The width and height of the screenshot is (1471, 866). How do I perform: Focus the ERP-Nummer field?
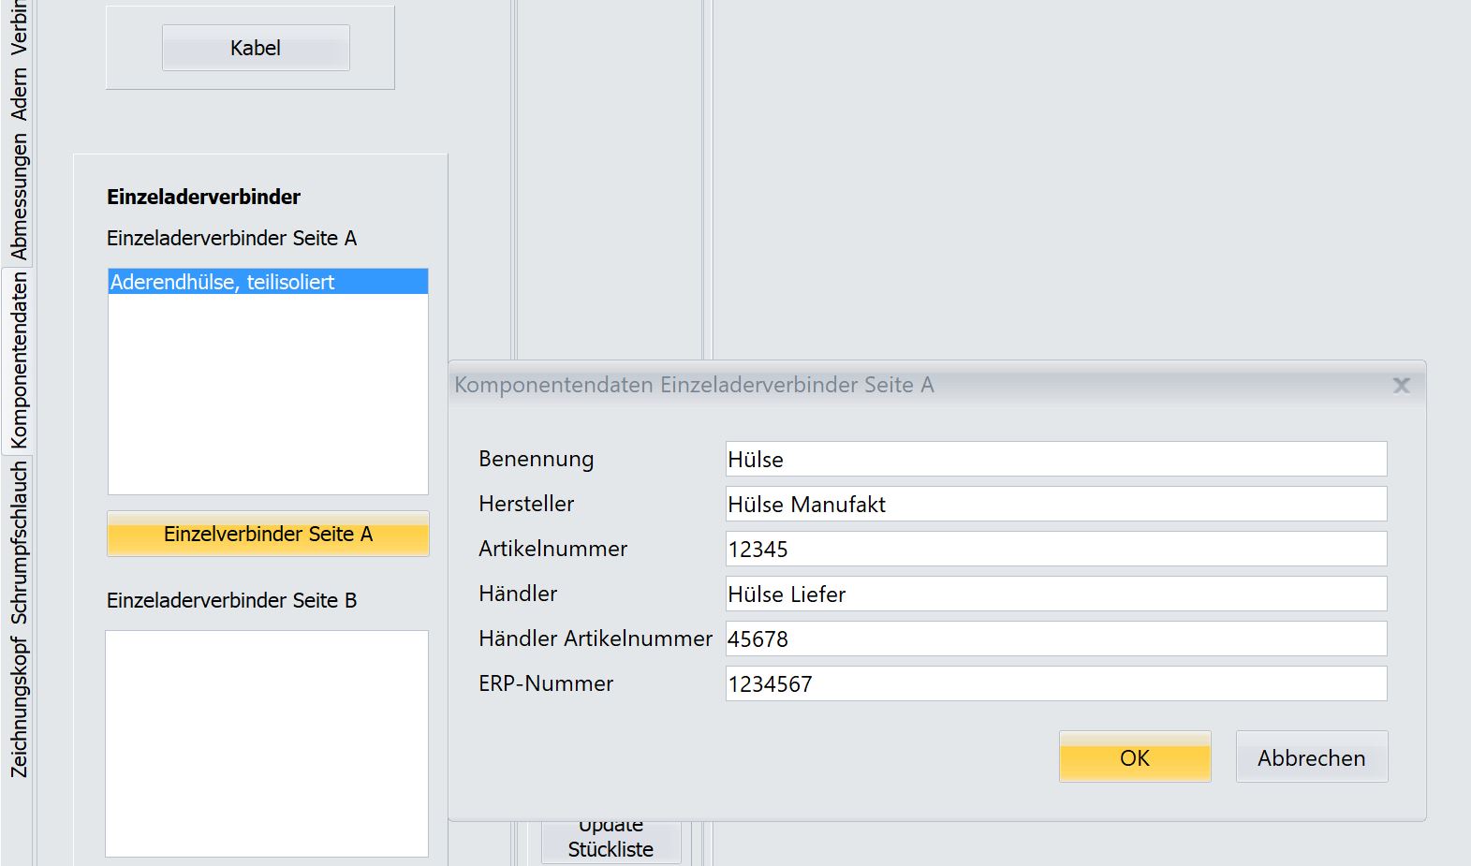click(1055, 683)
